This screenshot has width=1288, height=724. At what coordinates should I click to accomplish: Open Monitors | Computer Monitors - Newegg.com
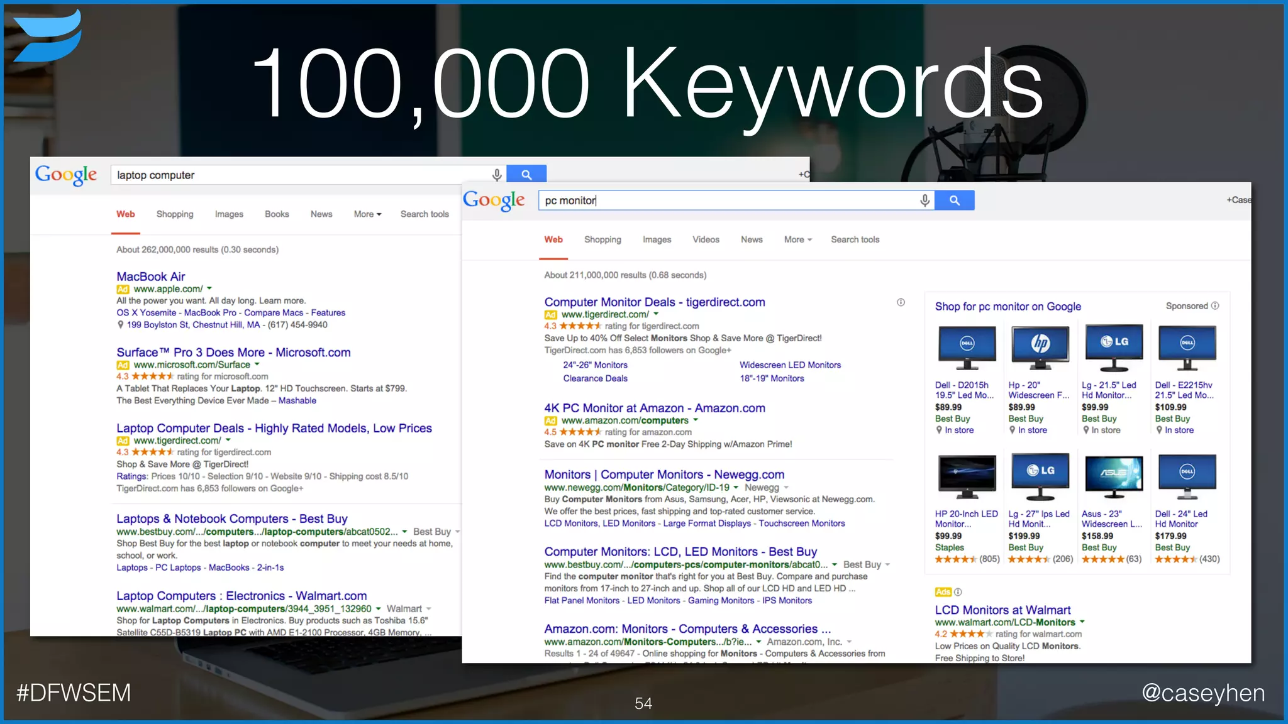pyautogui.click(x=664, y=475)
